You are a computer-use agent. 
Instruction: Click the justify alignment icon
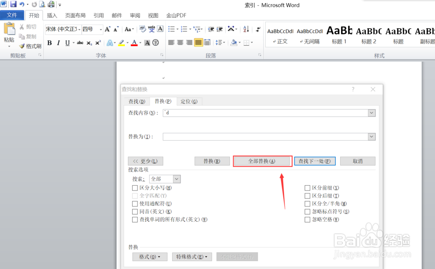pyautogui.click(x=198, y=43)
